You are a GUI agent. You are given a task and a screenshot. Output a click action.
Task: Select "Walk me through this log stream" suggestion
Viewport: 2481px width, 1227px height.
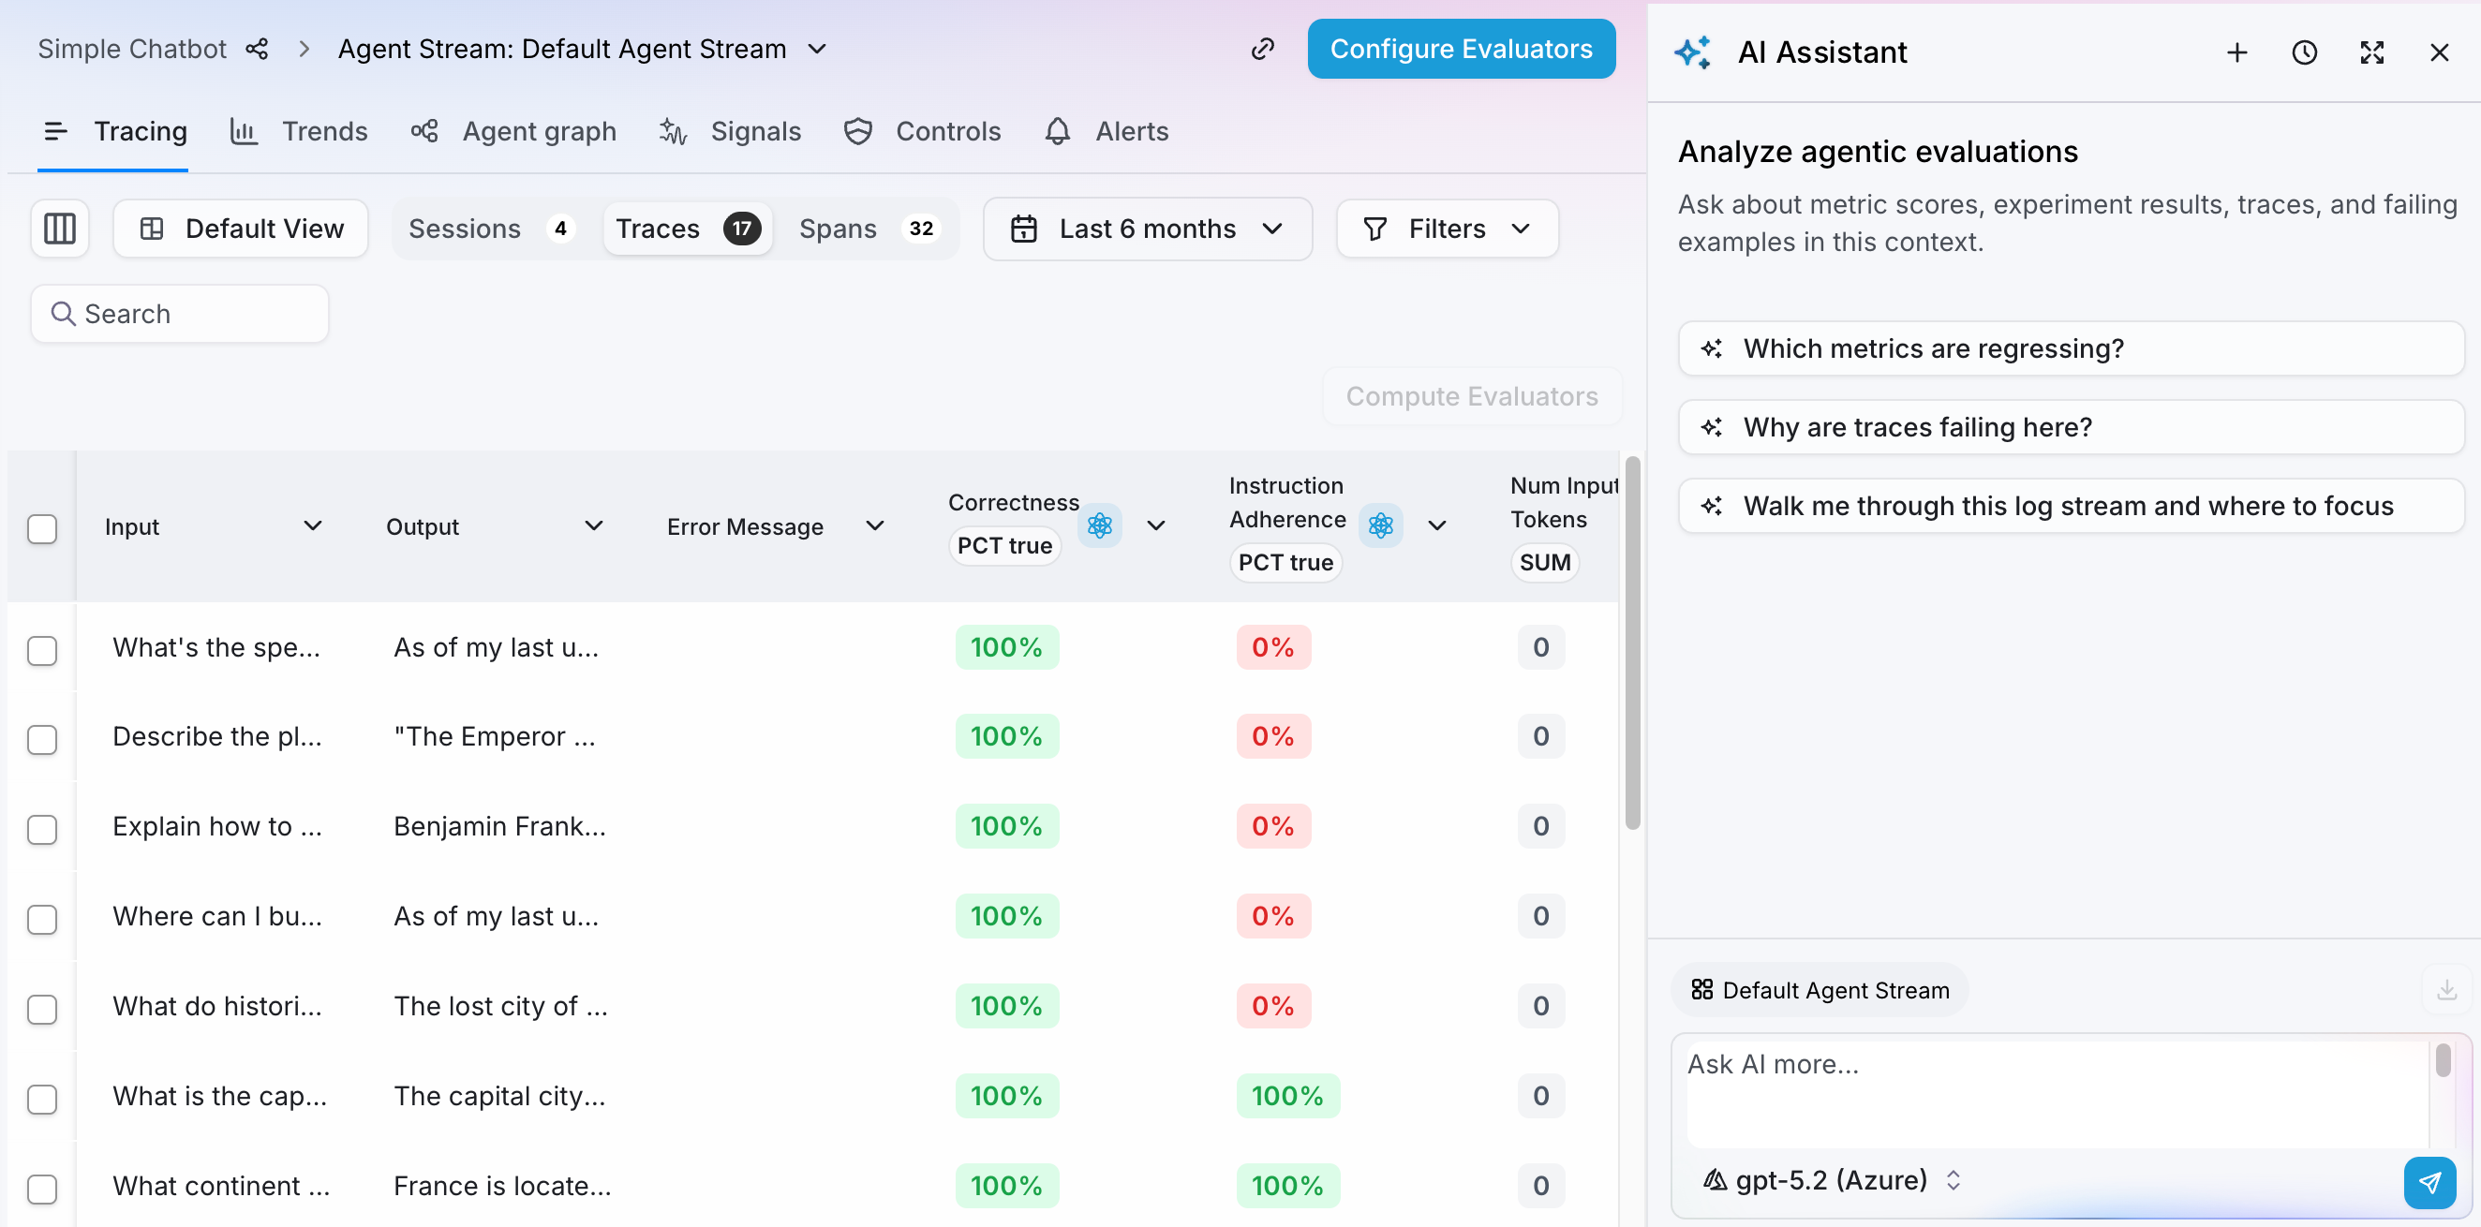[2071, 506]
